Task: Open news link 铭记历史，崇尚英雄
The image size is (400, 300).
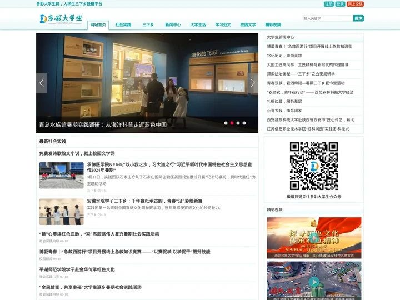Action: tap(284, 56)
